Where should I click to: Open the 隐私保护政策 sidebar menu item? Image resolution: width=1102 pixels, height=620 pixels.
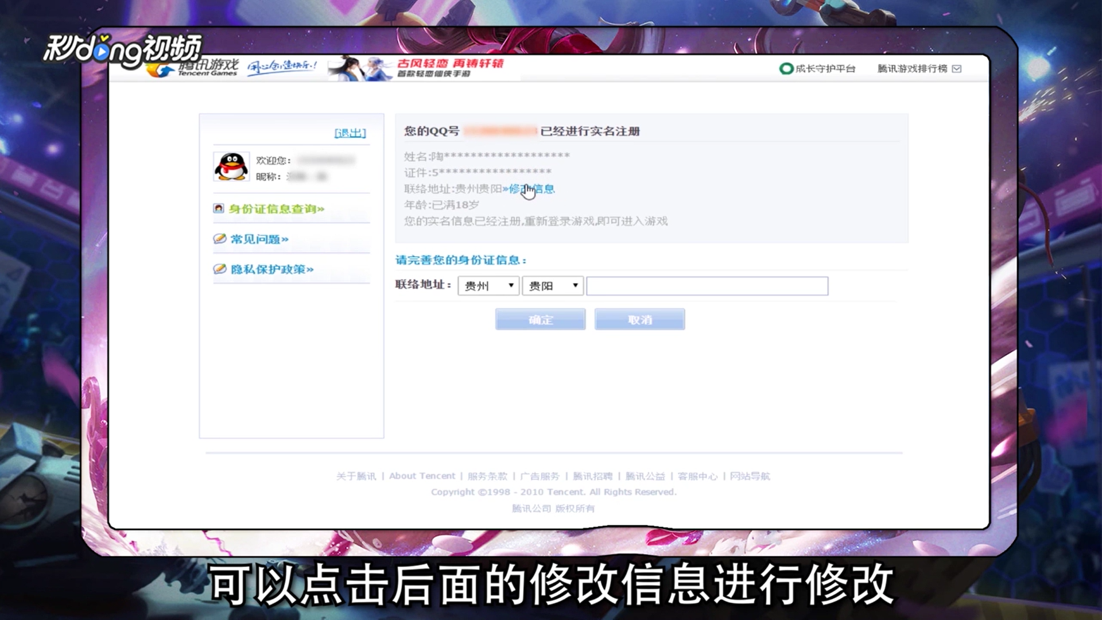pos(272,269)
